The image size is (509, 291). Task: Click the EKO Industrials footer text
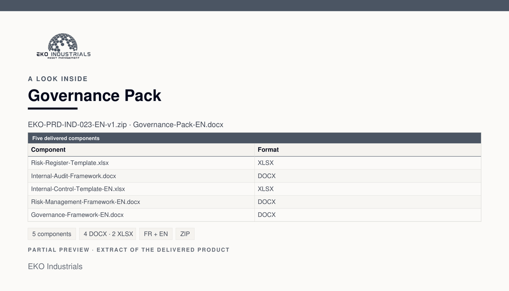[x=55, y=266]
